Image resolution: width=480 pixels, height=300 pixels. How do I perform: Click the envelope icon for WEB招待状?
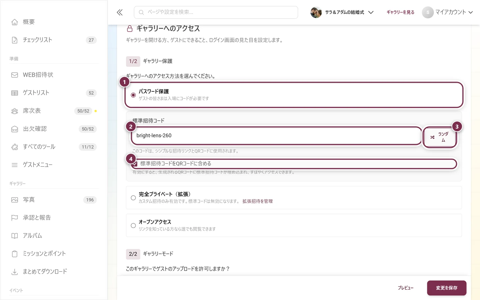[x=15, y=75]
